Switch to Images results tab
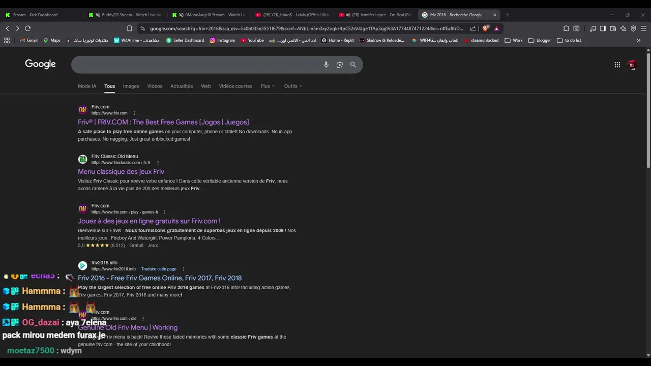This screenshot has height=366, width=651. tap(131, 86)
